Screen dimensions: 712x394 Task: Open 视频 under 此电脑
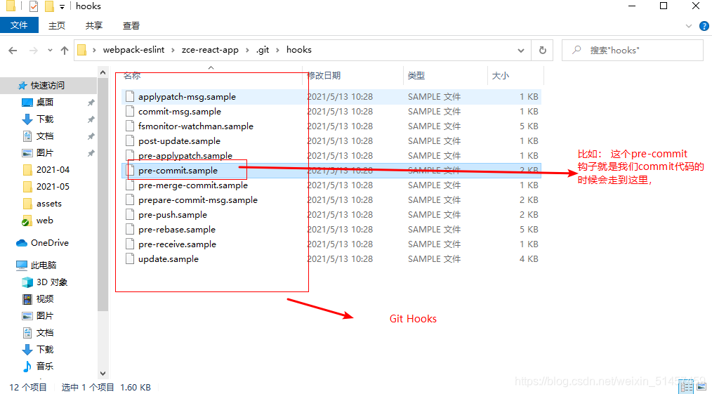point(44,298)
